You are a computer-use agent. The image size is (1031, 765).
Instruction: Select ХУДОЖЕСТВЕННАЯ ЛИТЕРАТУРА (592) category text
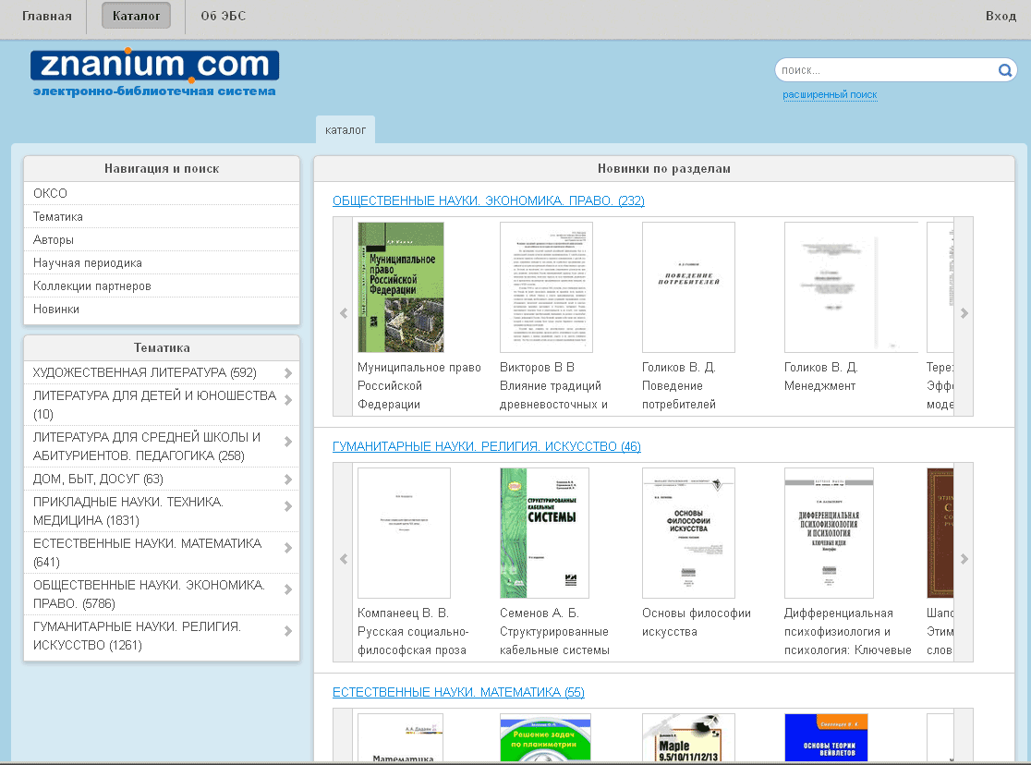coord(145,372)
